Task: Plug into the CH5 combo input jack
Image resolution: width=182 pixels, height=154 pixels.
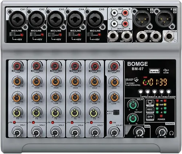Action: [x=95, y=19]
